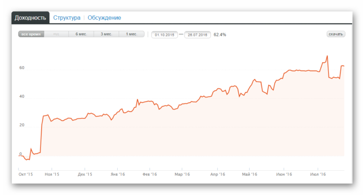Switch to the Обсуждение tab

[104, 17]
